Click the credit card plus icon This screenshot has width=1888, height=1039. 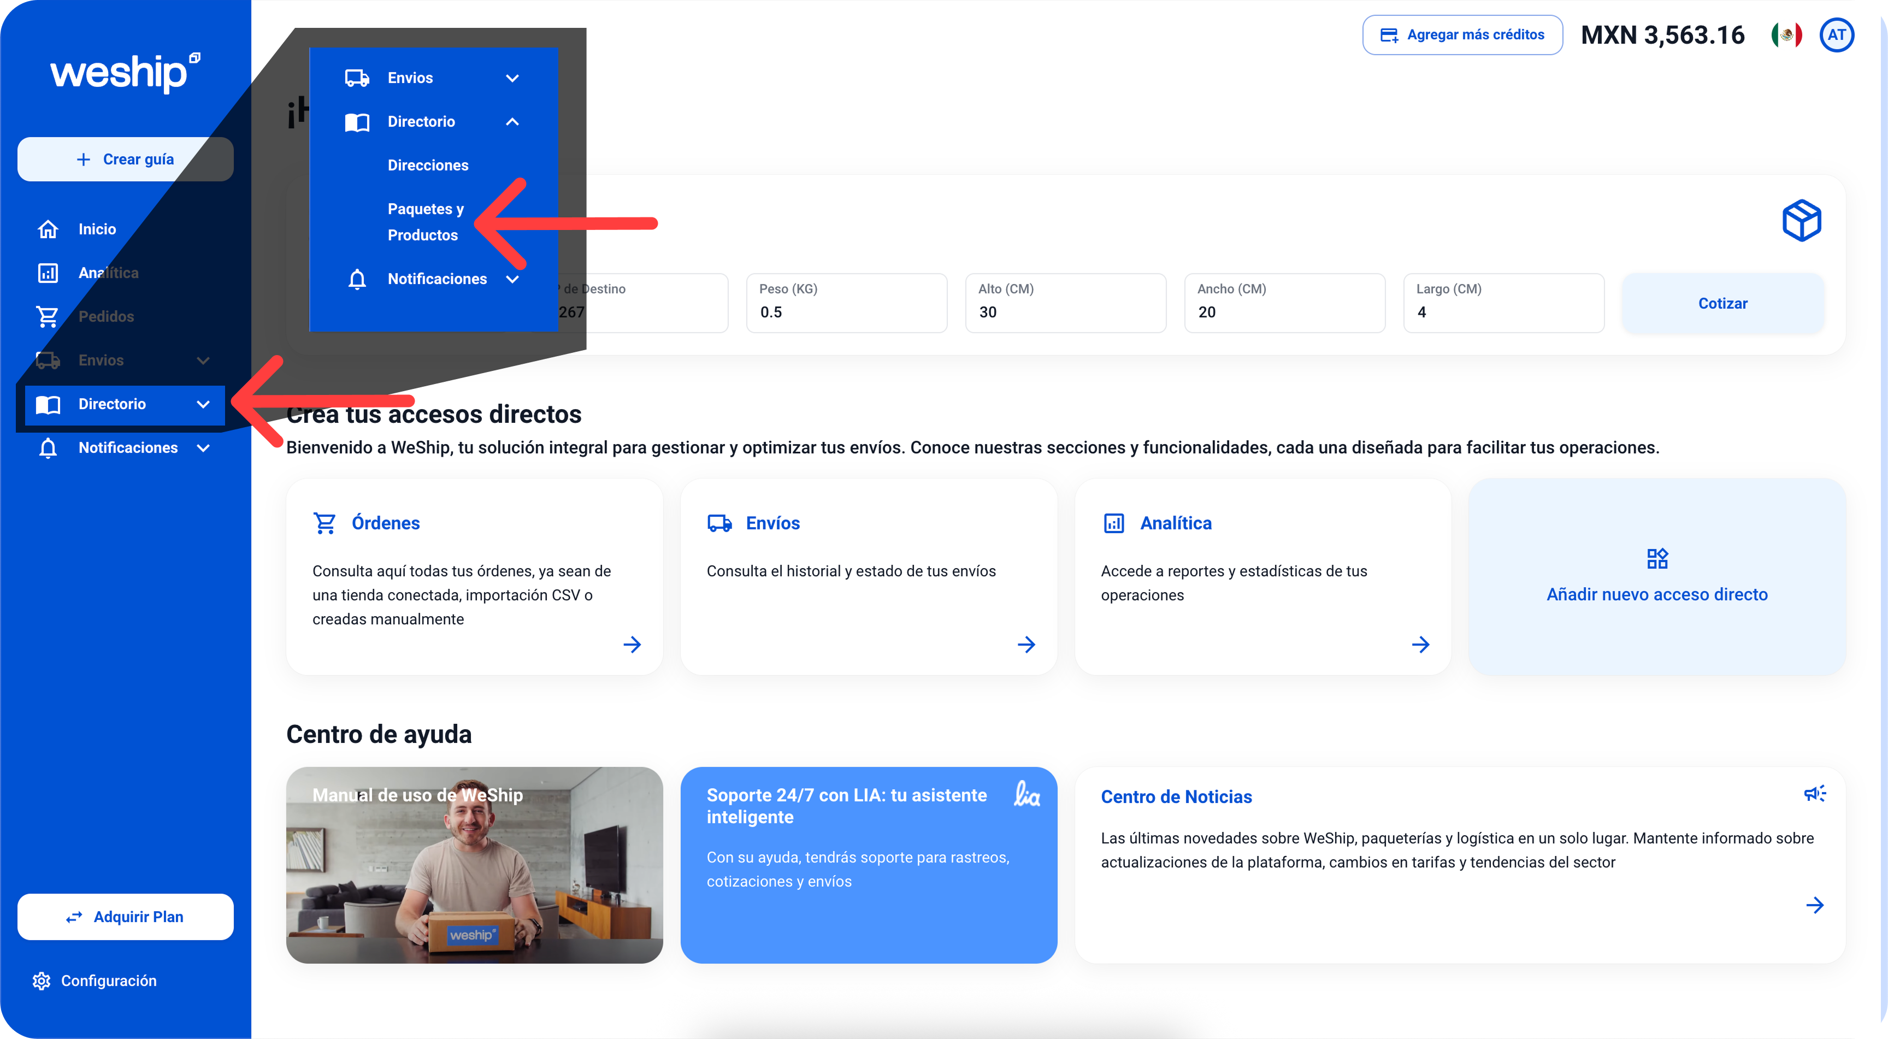pyautogui.click(x=1389, y=35)
